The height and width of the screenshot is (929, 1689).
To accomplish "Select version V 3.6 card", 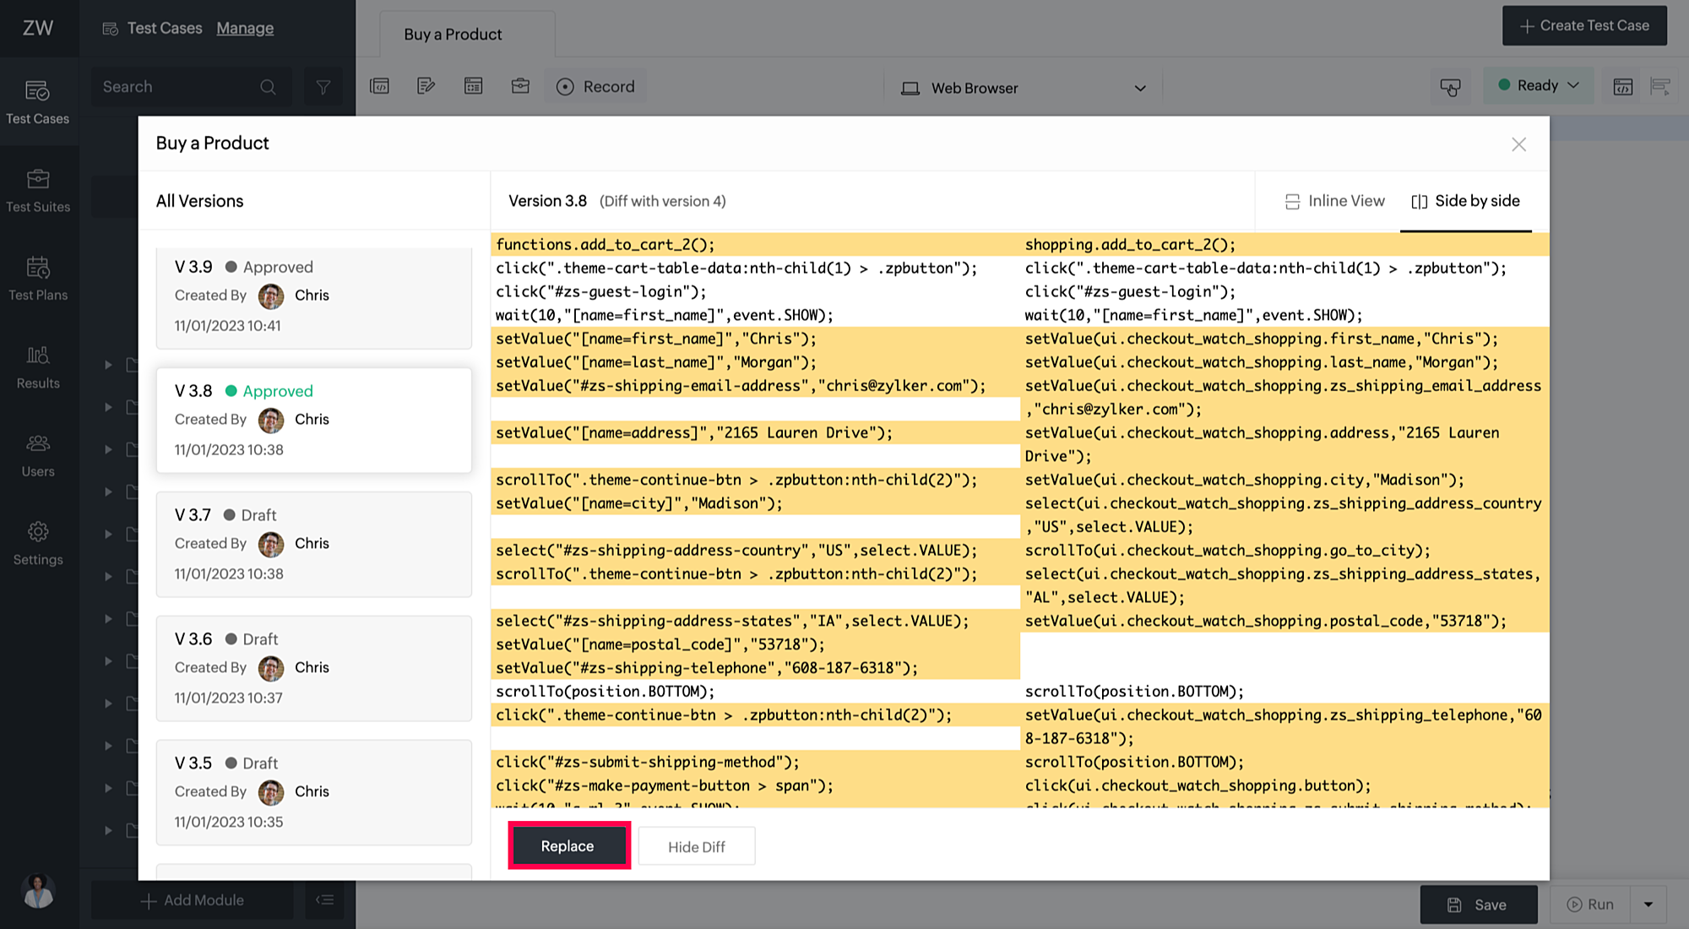I will point(313,668).
